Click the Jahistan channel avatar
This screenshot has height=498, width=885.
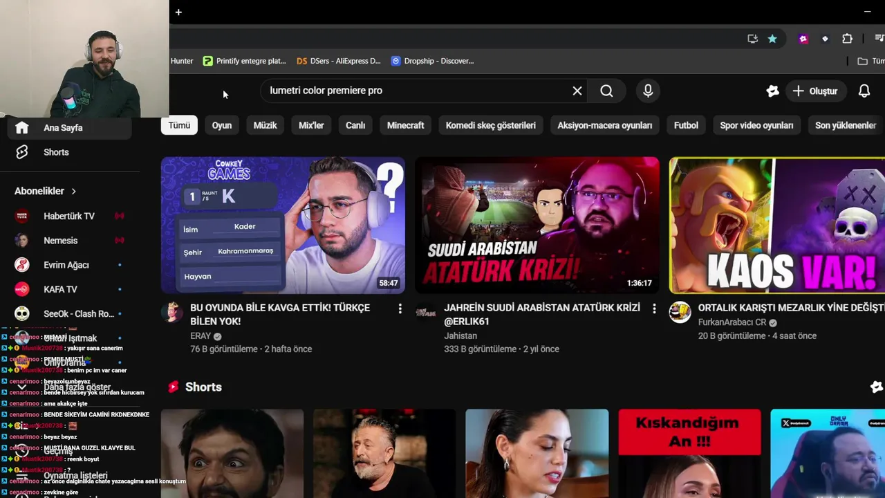[x=426, y=313]
